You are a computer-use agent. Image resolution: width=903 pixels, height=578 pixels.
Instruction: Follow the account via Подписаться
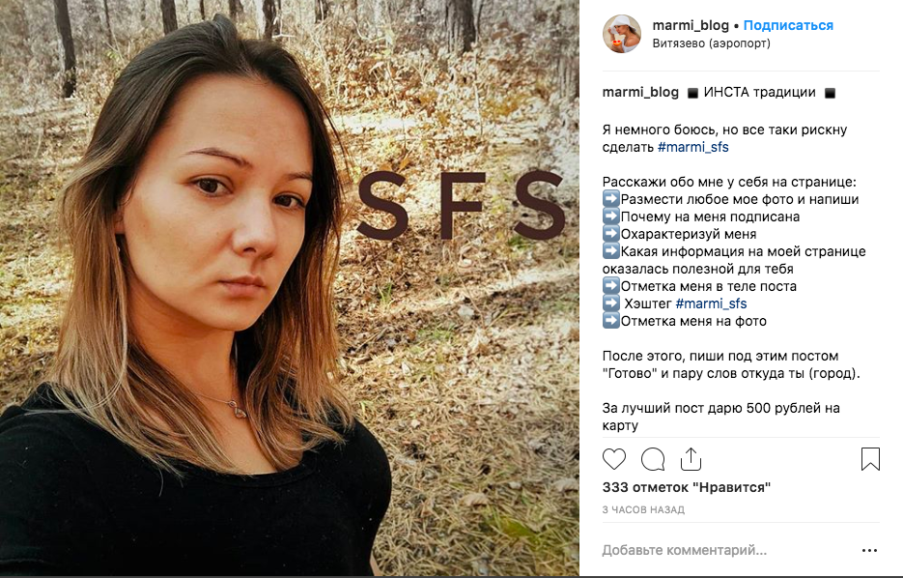click(x=788, y=25)
